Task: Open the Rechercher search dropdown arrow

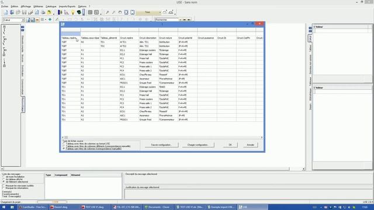Action: tap(181, 20)
